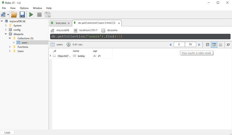Screen dimensions: 232x135
Task: Open the File menu
Action: (x=4, y=8)
